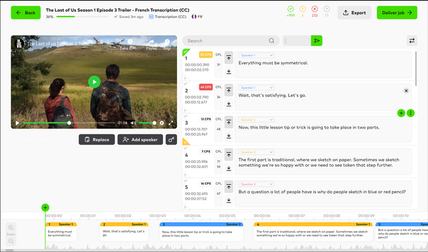Open Speaker 1 dropdown on subtitle 1
The image size is (428, 252).
tap(256, 55)
